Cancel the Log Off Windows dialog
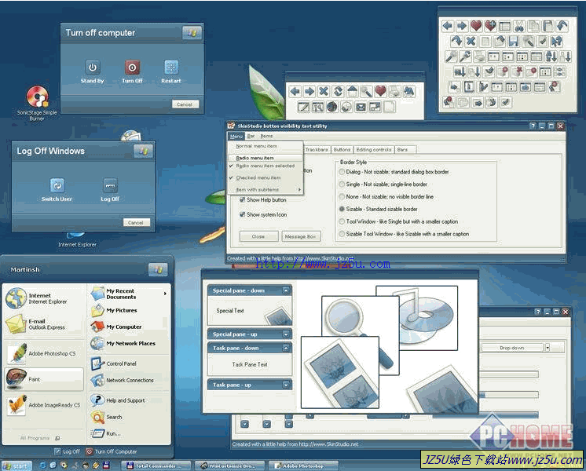Screen dimensions: 586x471 coord(137,223)
